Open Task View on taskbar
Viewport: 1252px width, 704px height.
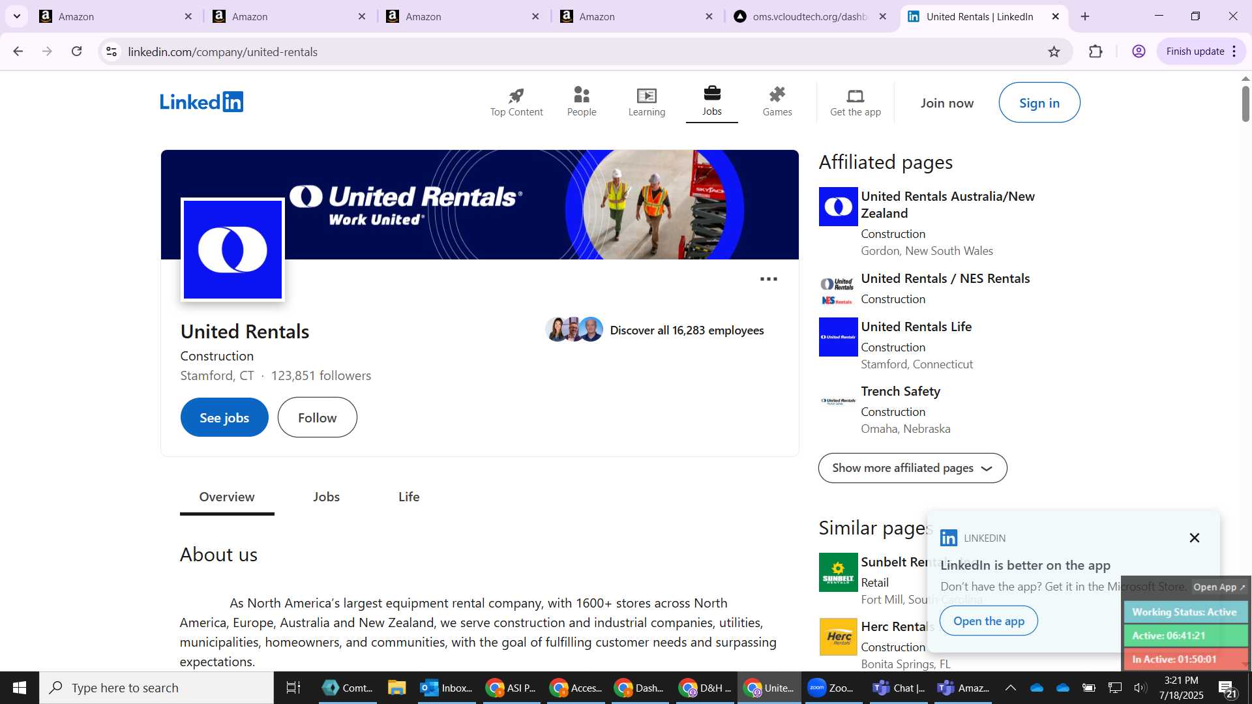293,688
